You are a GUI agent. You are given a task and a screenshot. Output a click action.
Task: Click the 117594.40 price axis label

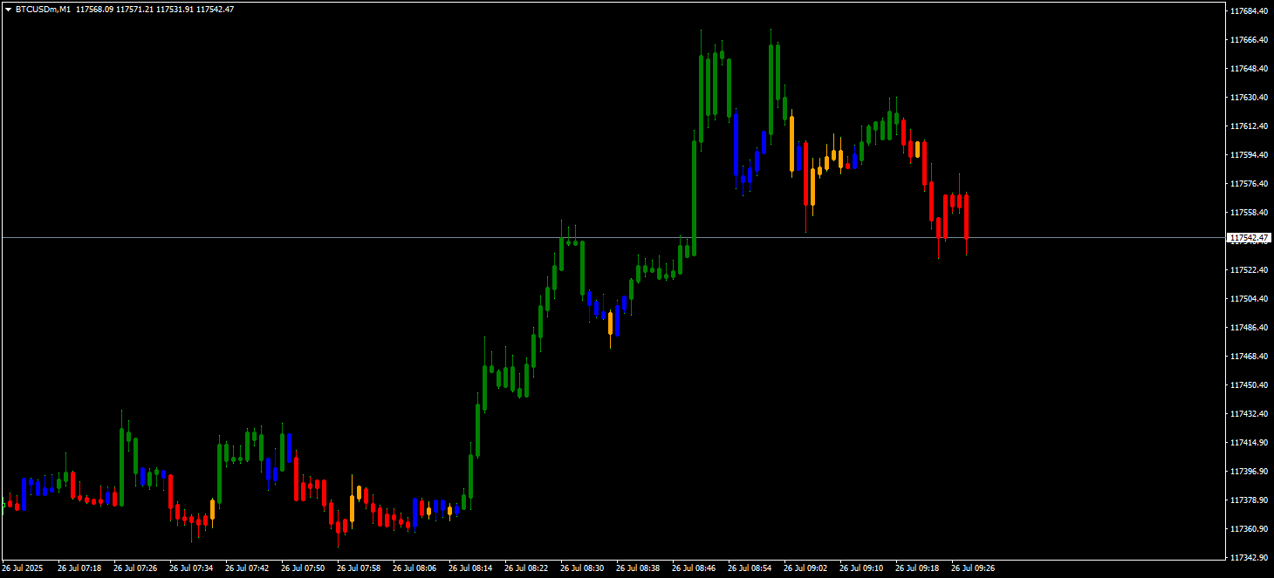click(x=1249, y=155)
